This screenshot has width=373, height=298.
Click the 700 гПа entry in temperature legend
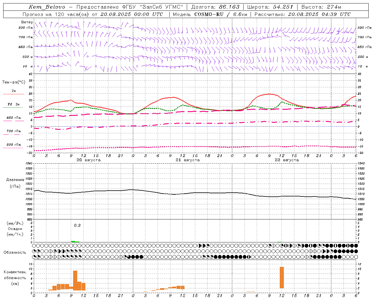coord(14,131)
